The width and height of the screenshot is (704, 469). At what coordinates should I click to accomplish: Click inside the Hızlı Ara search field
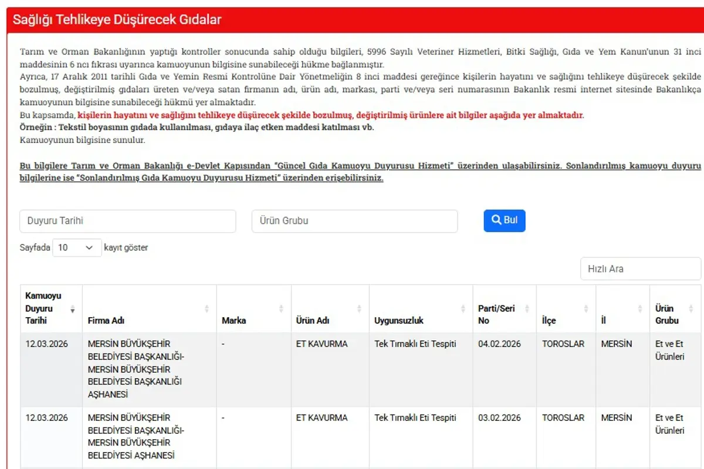click(x=641, y=269)
